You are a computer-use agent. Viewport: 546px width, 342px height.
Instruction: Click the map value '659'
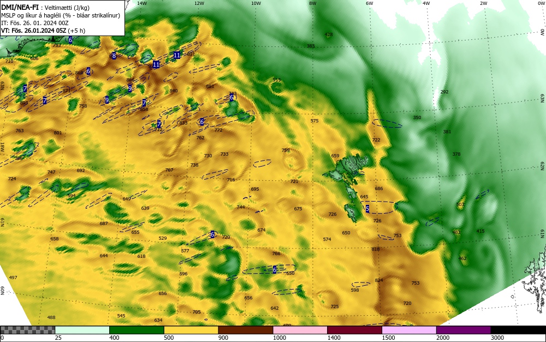tap(335, 156)
